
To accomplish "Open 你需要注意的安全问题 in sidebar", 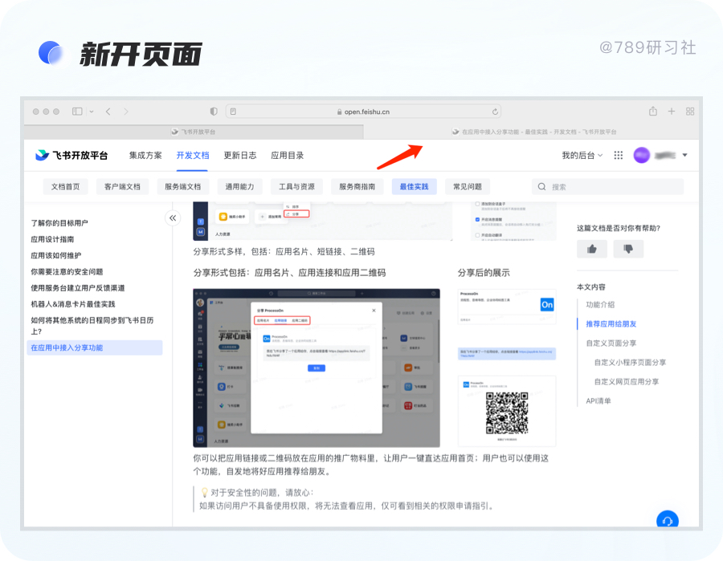I will tap(67, 272).
